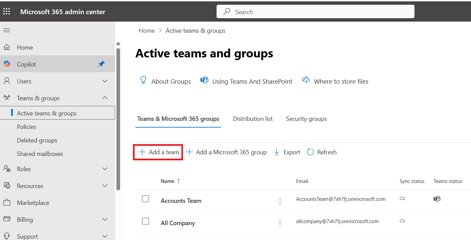Click the lightbulb icon for About Groups

tap(143, 80)
